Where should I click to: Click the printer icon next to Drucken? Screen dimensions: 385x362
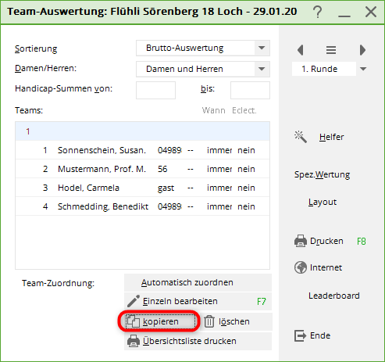(x=301, y=241)
